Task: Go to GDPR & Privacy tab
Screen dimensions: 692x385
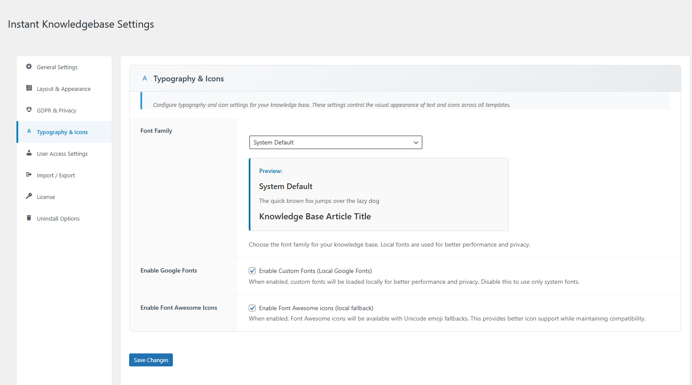Action: click(x=64, y=110)
